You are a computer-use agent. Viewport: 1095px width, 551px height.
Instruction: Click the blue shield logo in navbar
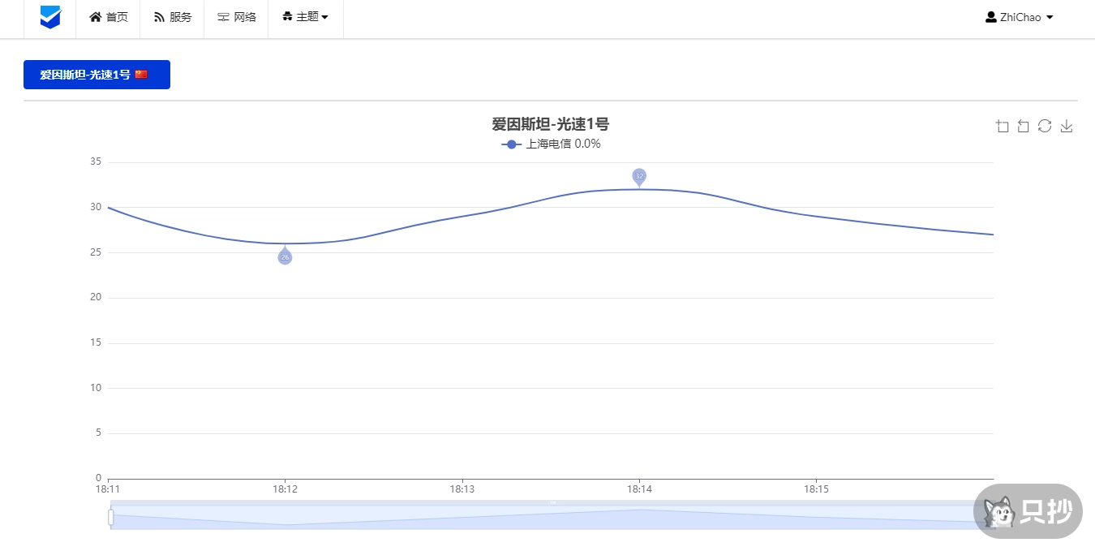pos(50,17)
